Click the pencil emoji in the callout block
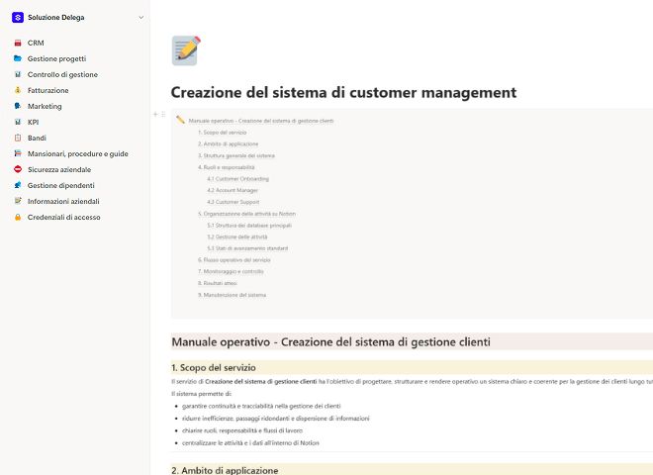The image size is (653, 475). click(x=180, y=120)
